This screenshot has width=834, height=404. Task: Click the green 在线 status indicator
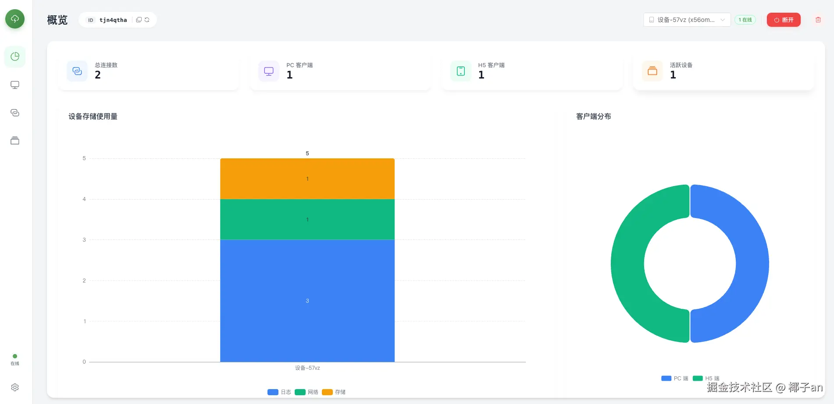click(15, 359)
